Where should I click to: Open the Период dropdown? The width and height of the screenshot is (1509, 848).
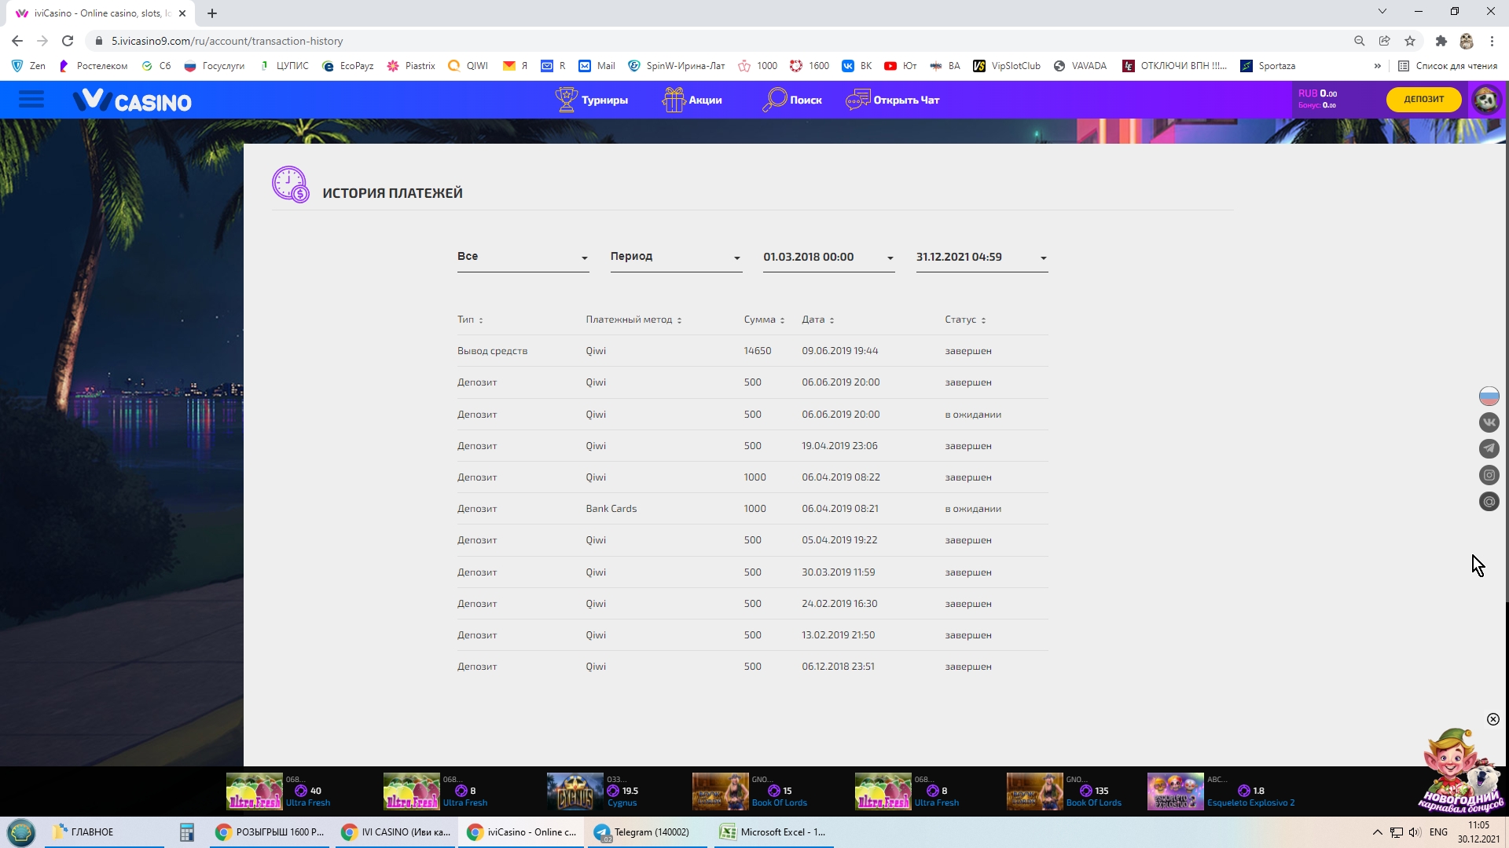(675, 257)
